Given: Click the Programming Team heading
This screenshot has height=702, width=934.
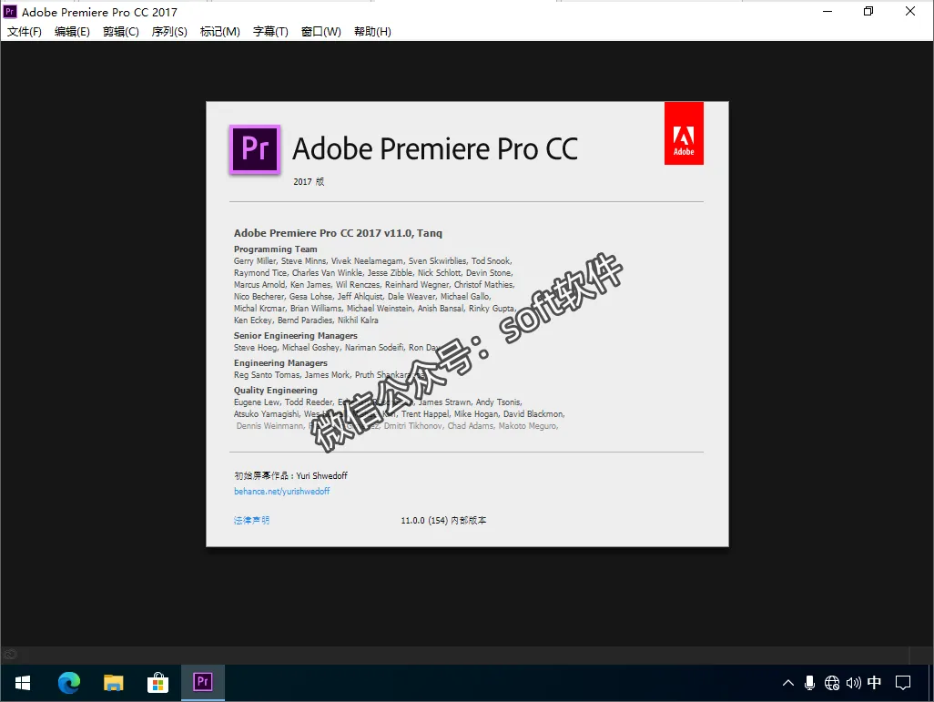Looking at the screenshot, I should 275,249.
